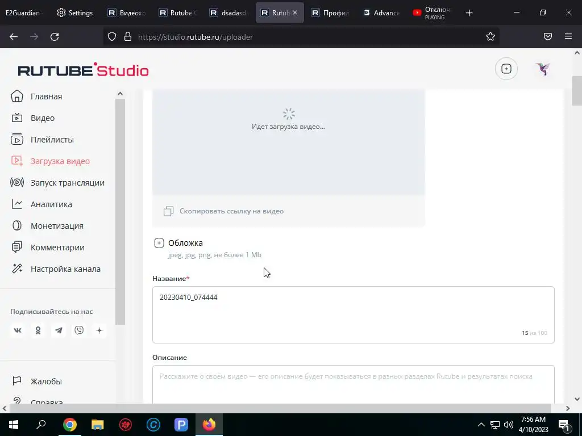The width and height of the screenshot is (582, 436).
Task: Click the copy link icon under video
Action: (x=168, y=211)
